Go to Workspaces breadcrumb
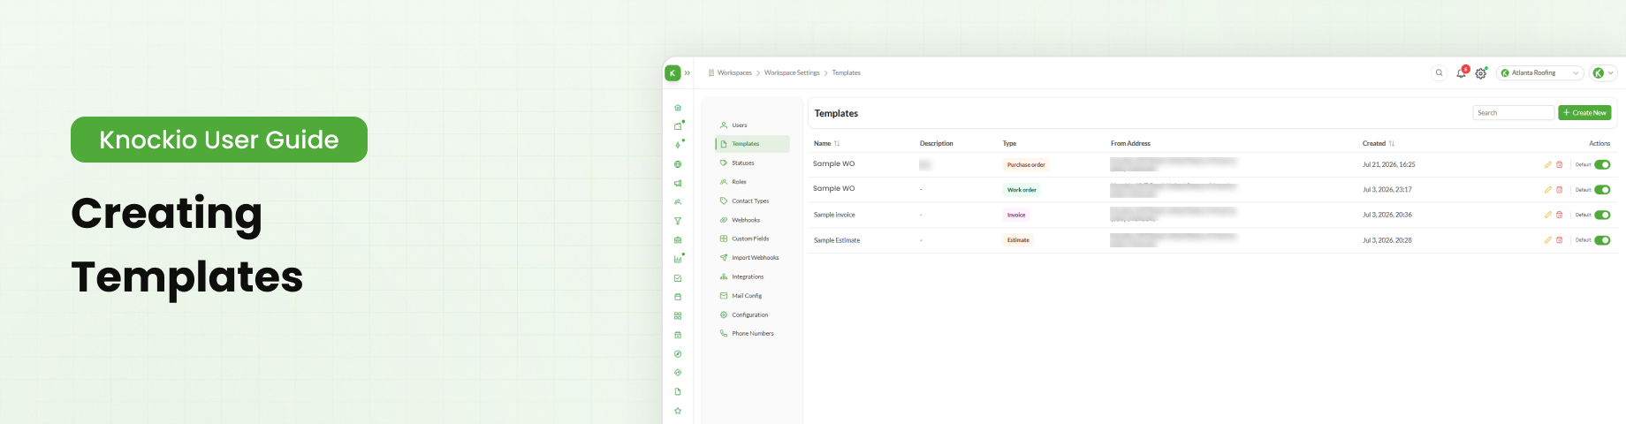Screen dimensions: 1626x424 [734, 73]
